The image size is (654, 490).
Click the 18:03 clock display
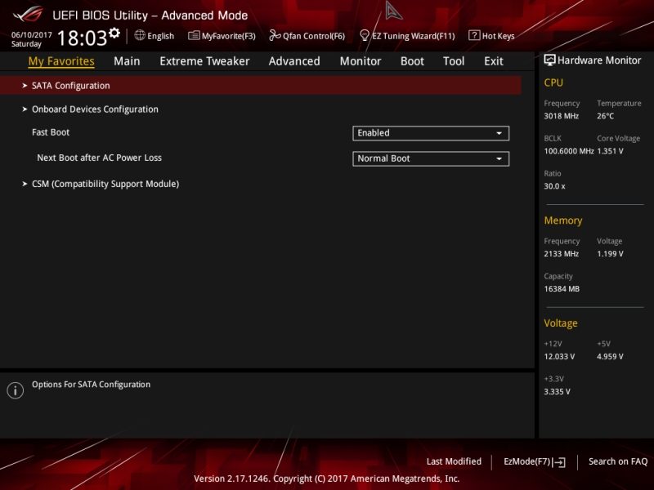(x=83, y=38)
